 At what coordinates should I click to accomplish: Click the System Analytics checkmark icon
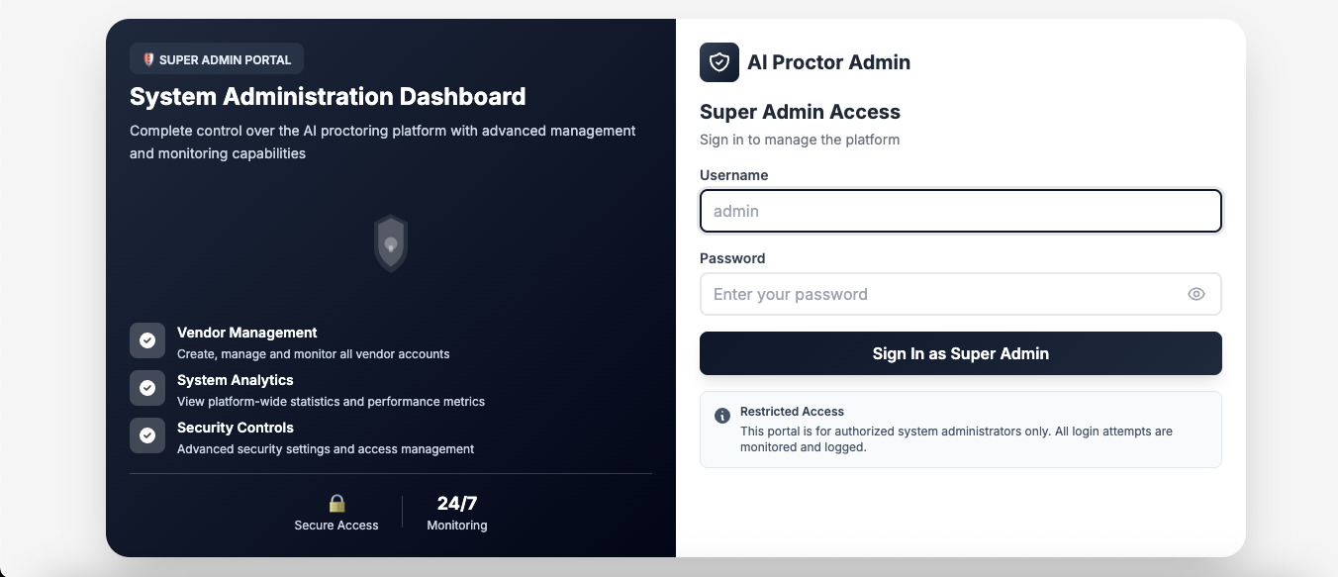(x=147, y=388)
